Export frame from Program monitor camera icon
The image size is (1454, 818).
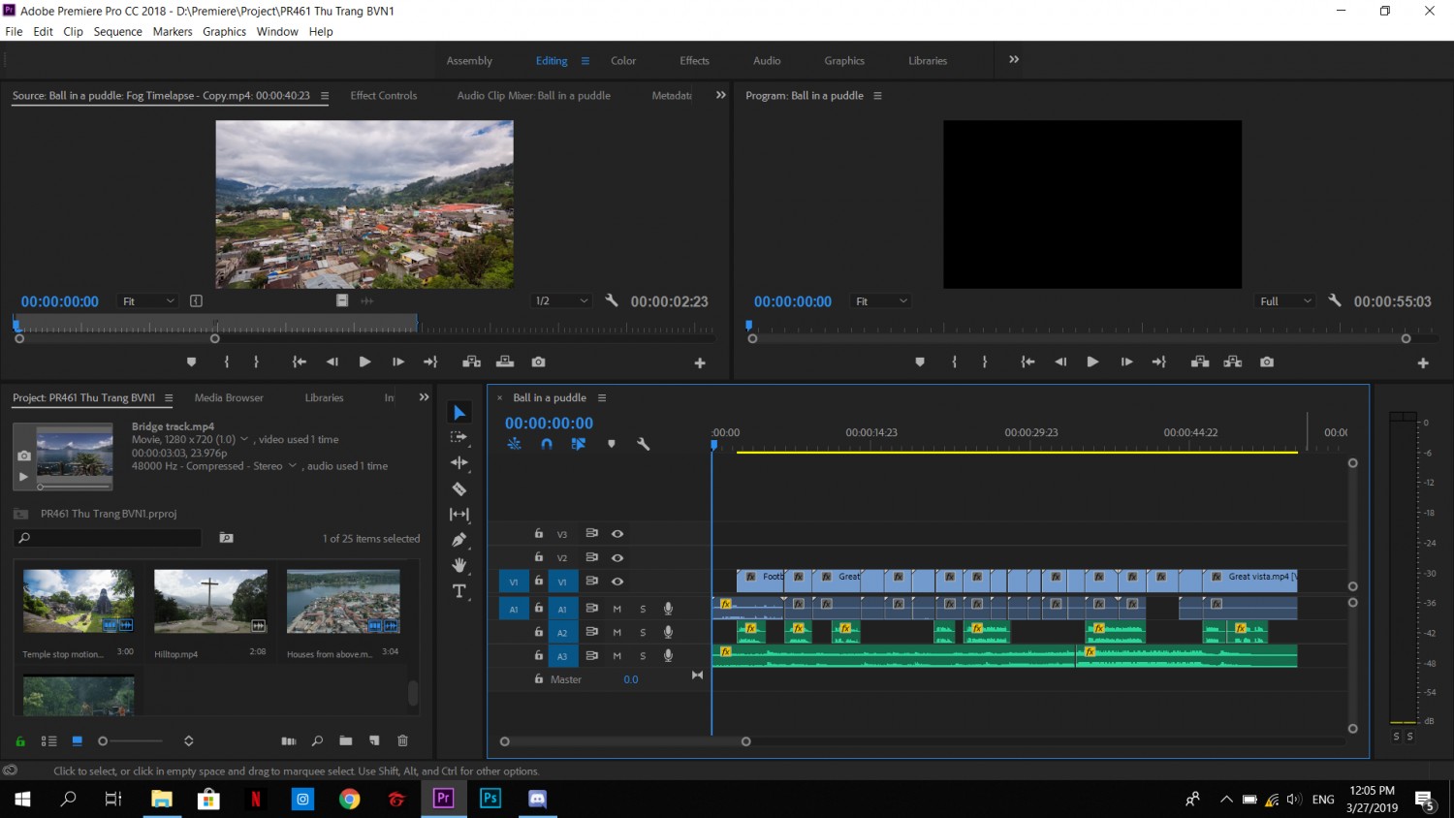click(1267, 362)
